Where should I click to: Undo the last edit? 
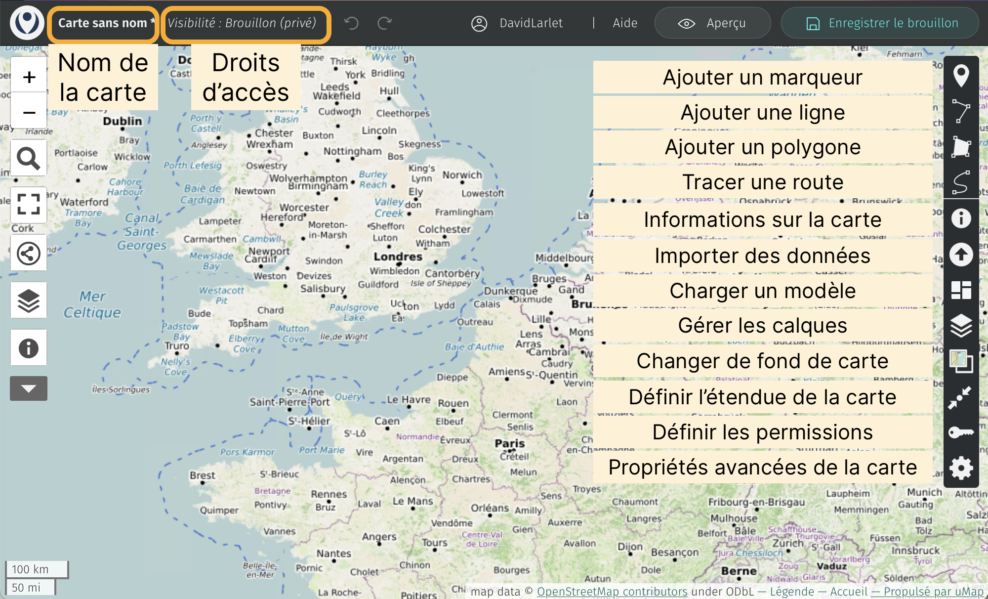pyautogui.click(x=351, y=23)
